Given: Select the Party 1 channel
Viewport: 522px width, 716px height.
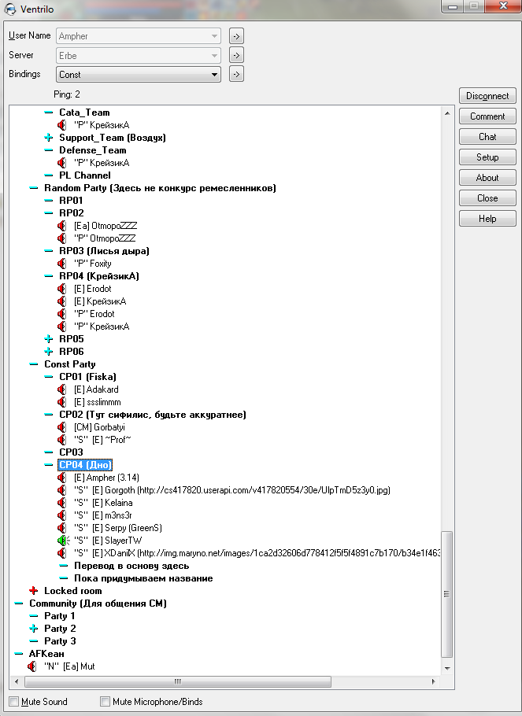Looking at the screenshot, I should pos(59,616).
